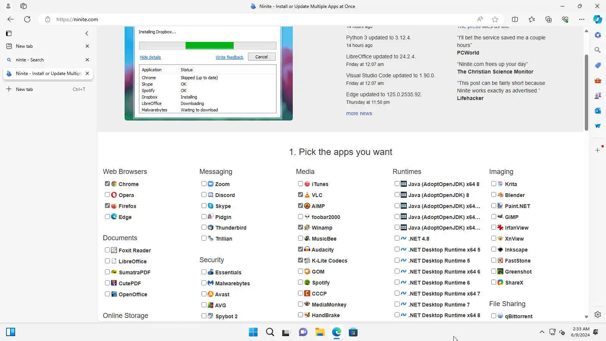Collapse the vertical tabs pane

coord(87,33)
